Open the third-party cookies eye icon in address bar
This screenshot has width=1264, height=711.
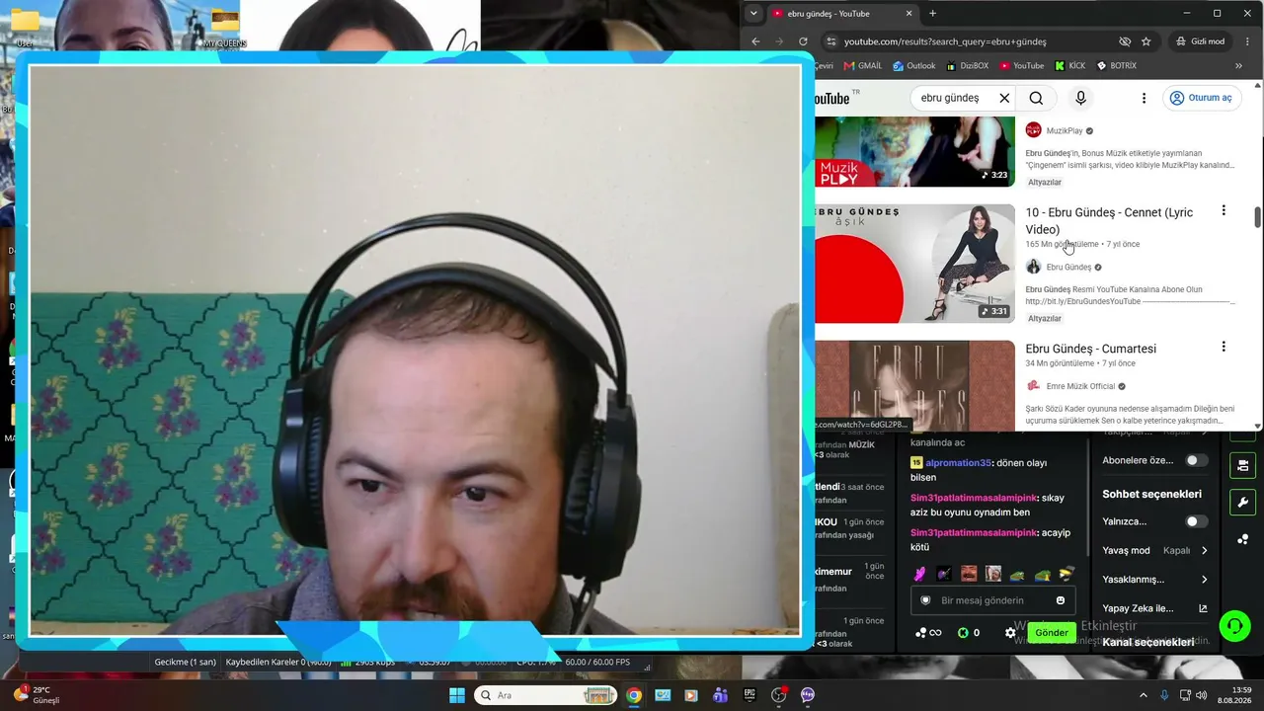pyautogui.click(x=1125, y=41)
